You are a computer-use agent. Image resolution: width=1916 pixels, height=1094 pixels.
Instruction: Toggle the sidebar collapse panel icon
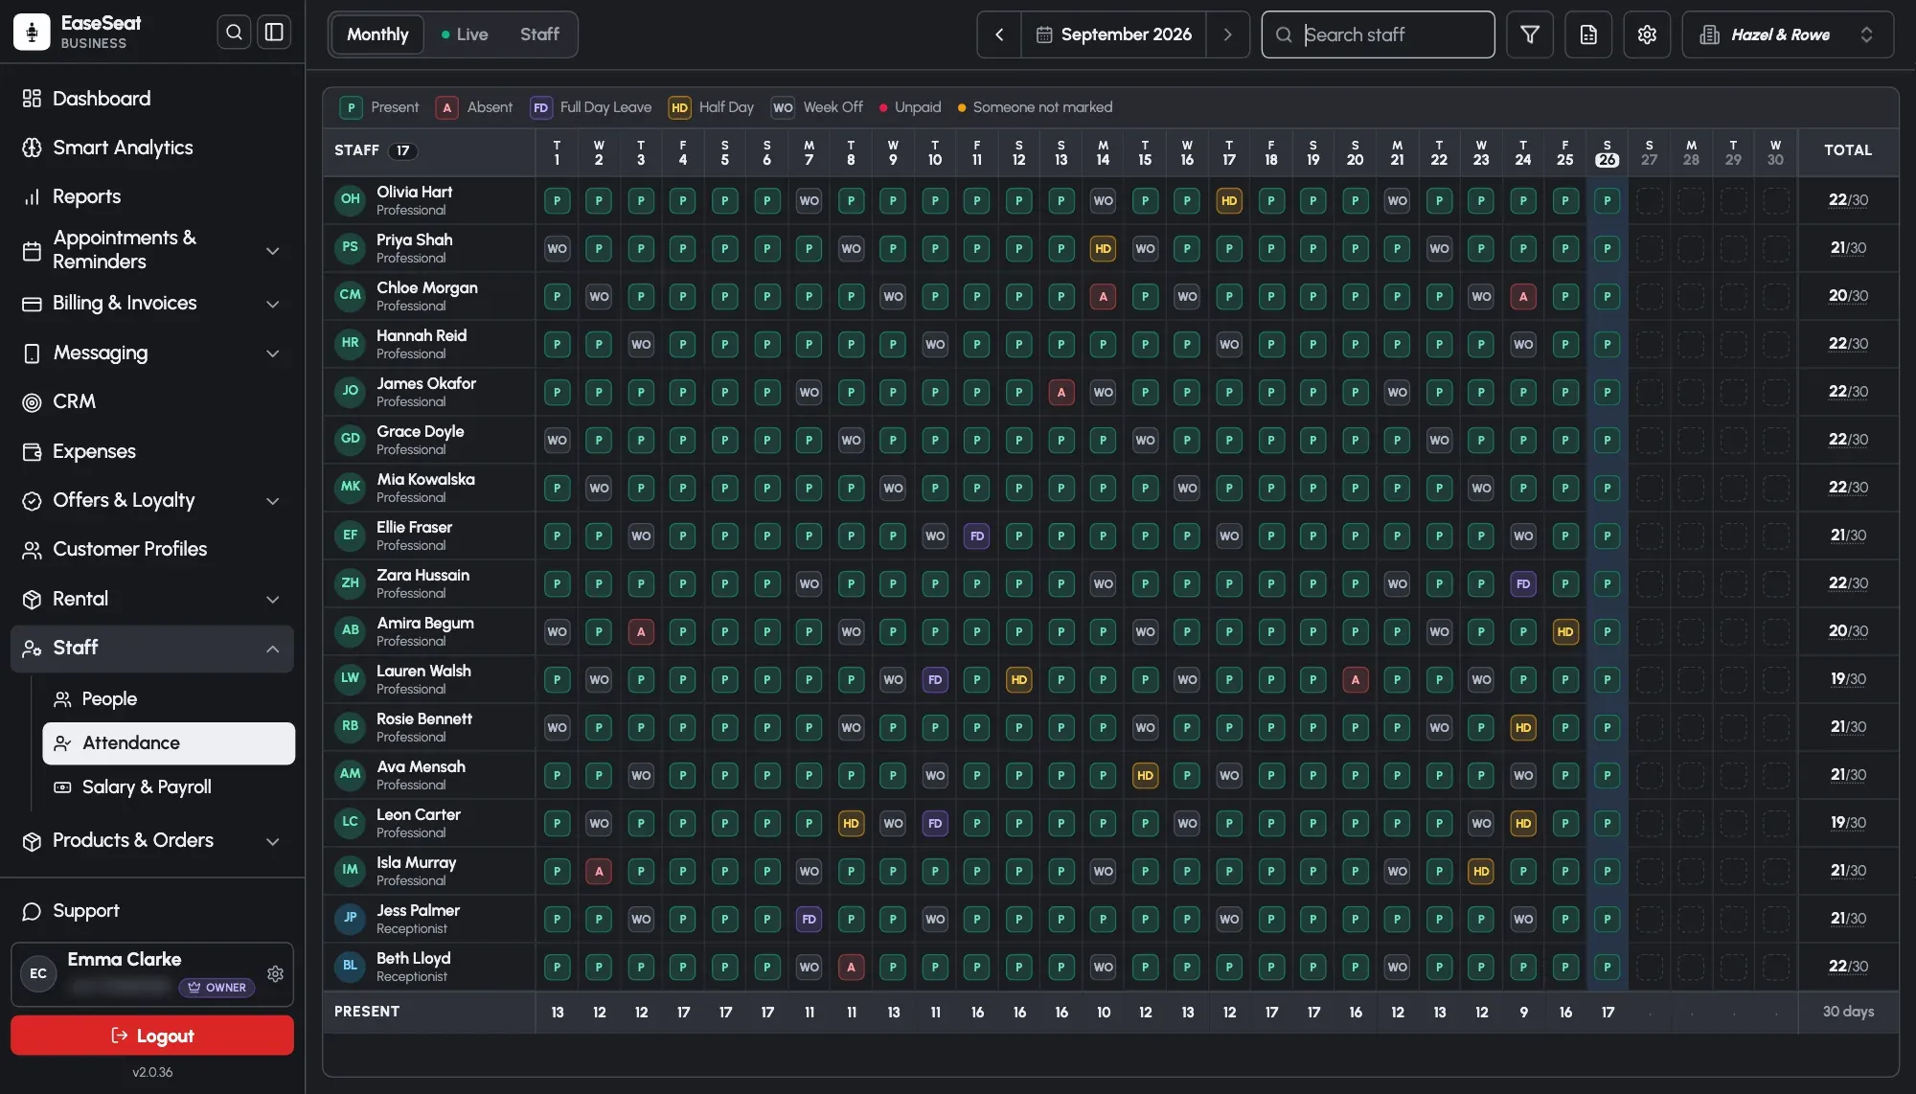(274, 33)
